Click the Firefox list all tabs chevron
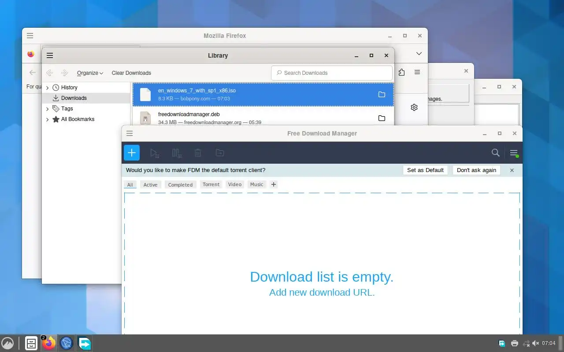564x352 pixels. coord(419,54)
